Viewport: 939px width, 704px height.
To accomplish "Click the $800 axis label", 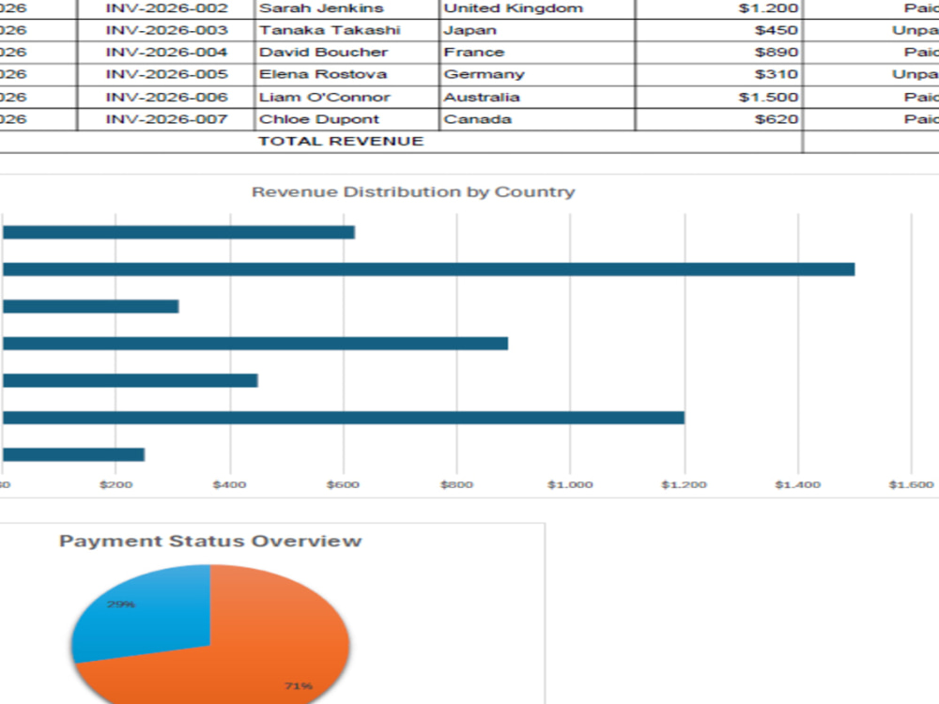I will [x=456, y=485].
